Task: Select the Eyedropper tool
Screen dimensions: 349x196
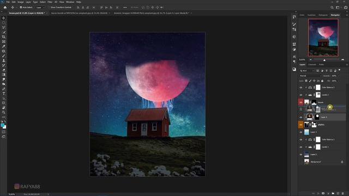Action: pos(4,46)
